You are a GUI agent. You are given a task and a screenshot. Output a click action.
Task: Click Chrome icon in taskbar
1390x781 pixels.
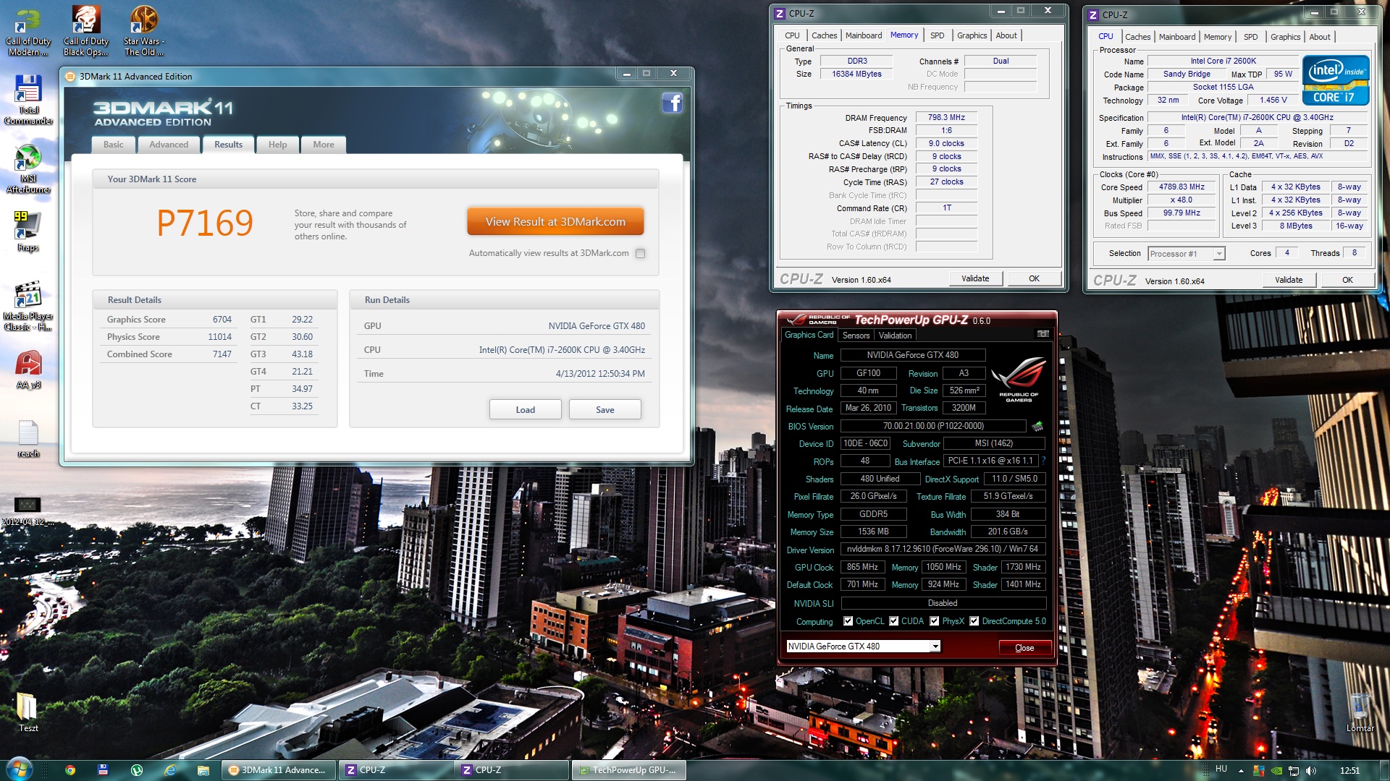click(x=70, y=770)
